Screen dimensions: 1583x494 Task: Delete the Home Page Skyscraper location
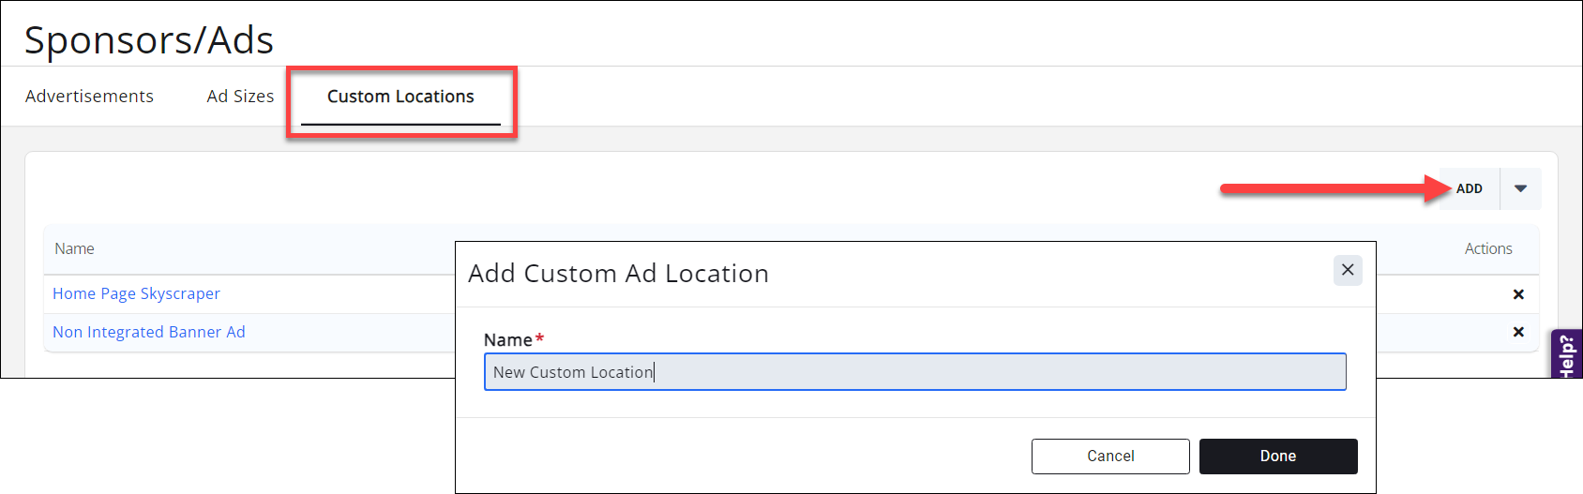click(1518, 294)
